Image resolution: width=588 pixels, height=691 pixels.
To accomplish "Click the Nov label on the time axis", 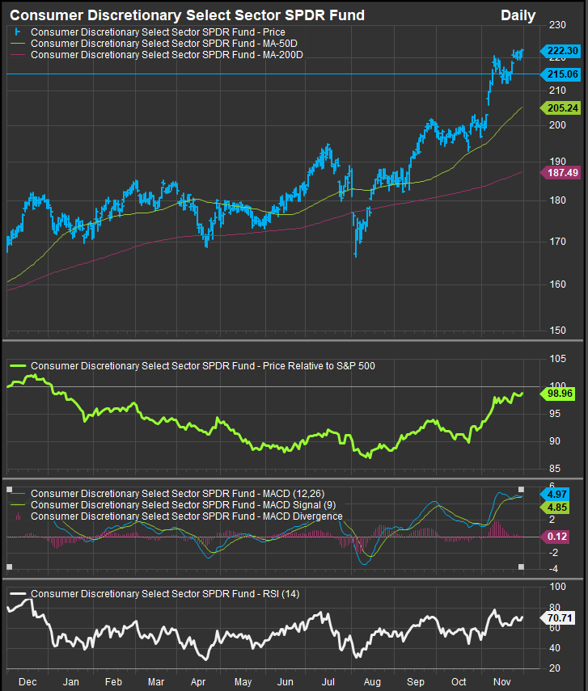I will (502, 682).
